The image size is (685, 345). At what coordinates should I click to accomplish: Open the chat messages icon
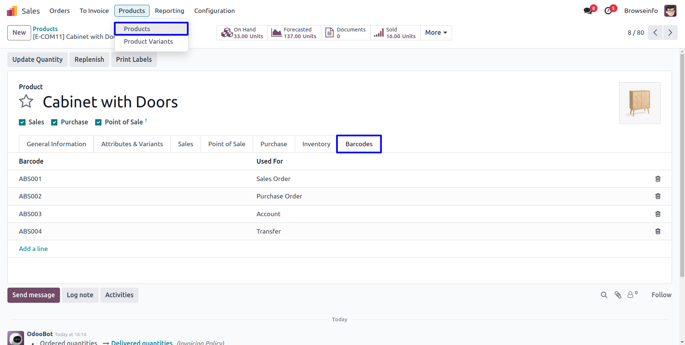click(588, 11)
